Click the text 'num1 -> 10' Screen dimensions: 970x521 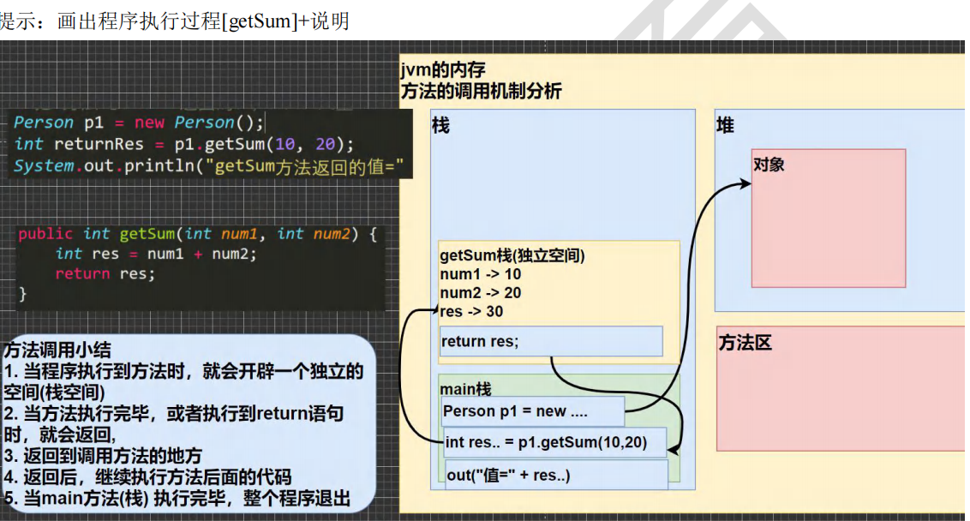481,274
